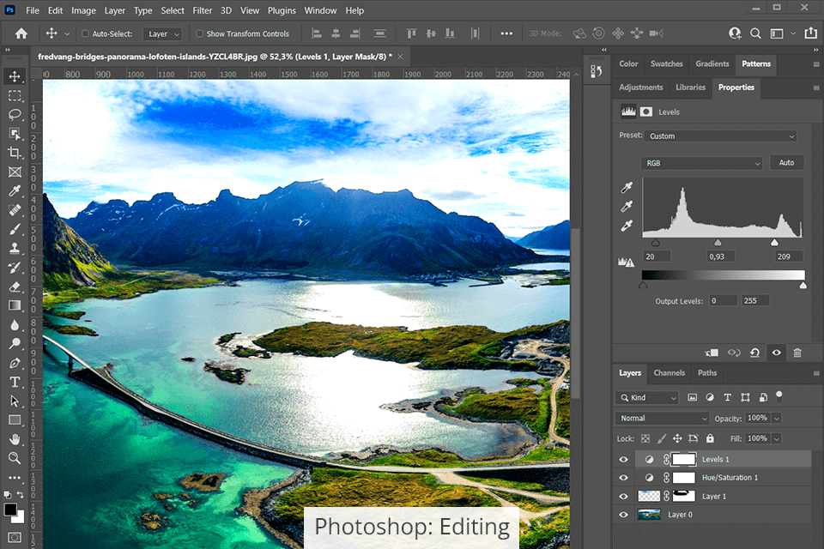Select the Horizontal Type tool

(15, 382)
